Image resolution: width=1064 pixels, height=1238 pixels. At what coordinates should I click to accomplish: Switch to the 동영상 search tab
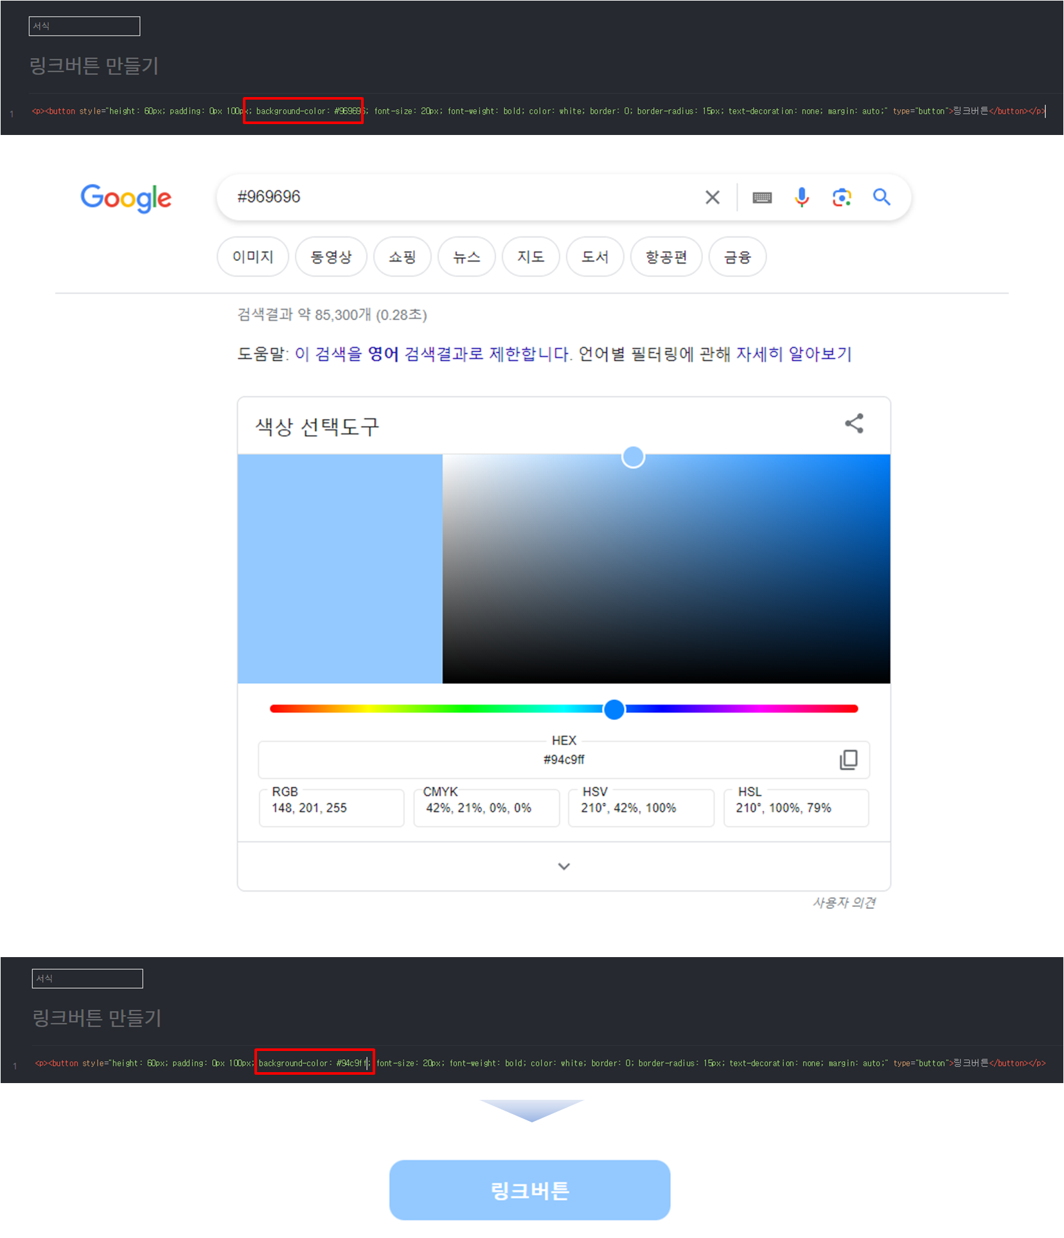tap(331, 257)
